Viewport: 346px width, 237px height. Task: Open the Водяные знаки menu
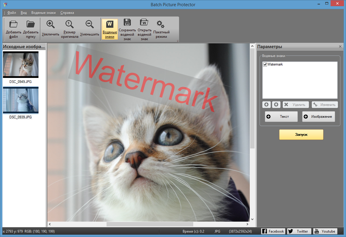pyautogui.click(x=43, y=13)
